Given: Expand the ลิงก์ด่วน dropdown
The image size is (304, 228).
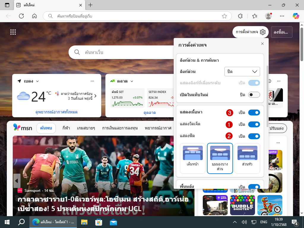Looking at the screenshot, I should click(x=242, y=72).
